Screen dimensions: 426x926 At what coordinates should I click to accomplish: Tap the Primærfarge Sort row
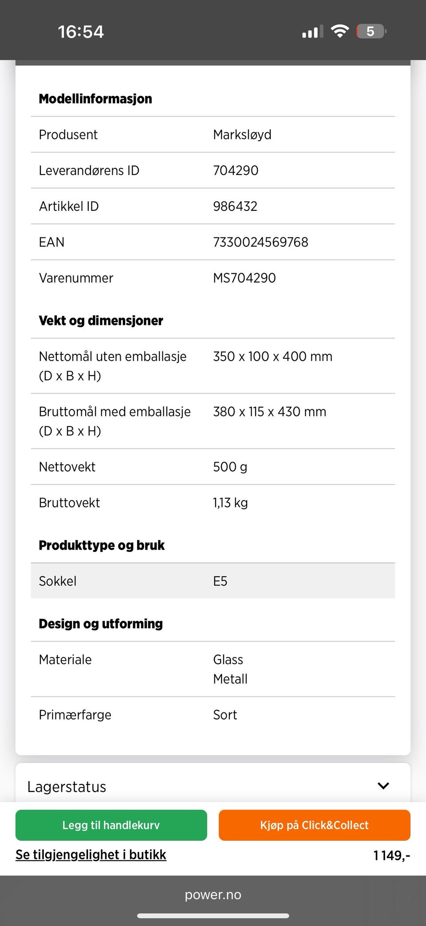[x=213, y=715]
